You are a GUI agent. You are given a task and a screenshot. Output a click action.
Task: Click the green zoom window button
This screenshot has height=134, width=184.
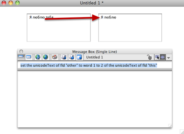pyautogui.click(x=18, y=3)
